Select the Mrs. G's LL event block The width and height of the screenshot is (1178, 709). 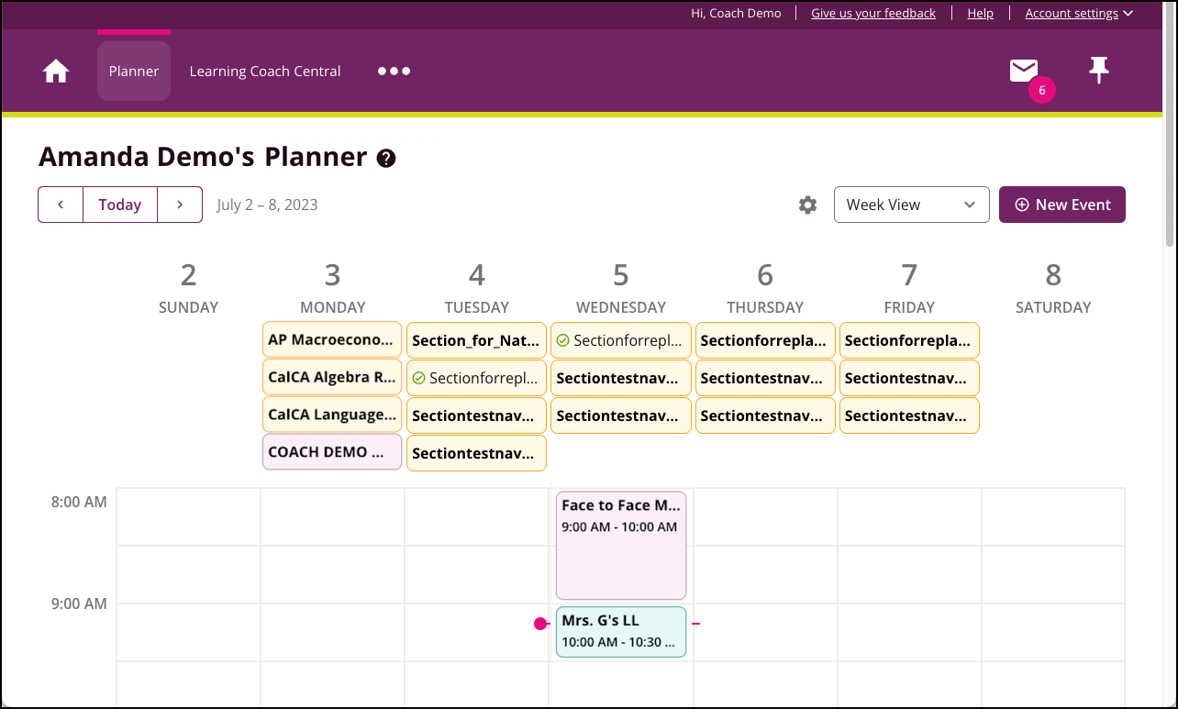tap(620, 631)
